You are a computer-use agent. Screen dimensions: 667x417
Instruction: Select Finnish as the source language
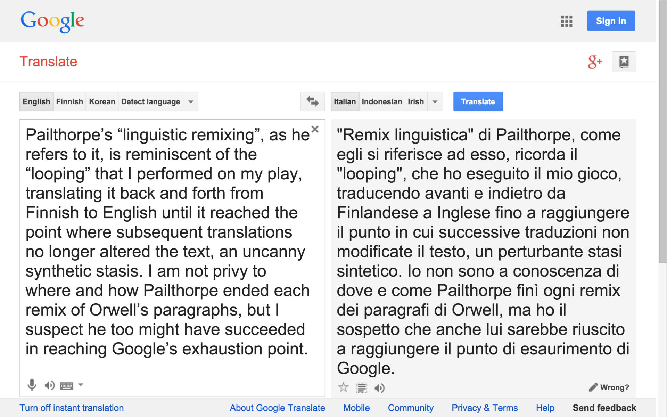[69, 101]
